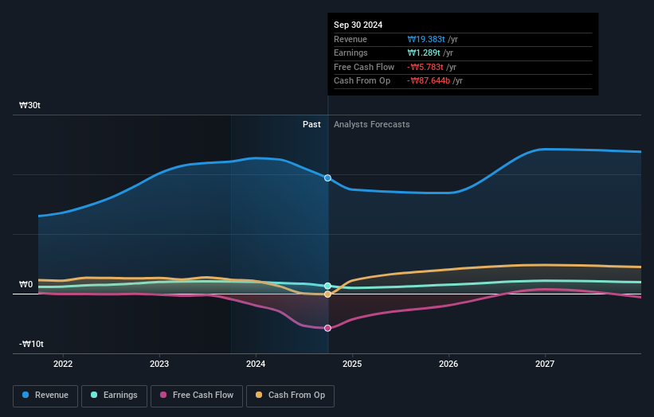Click the Revenue row label in tooltip
654x417 pixels.
click(350, 39)
